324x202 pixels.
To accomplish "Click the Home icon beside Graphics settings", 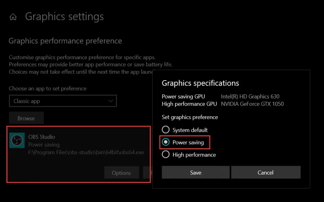I will pos(13,17).
